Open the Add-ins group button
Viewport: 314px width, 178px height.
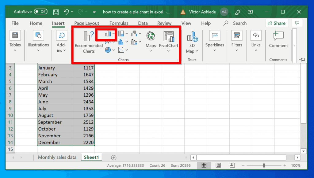coord(61,42)
